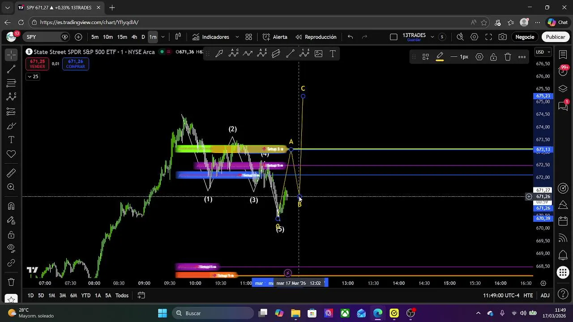Click the Publicar button

click(x=556, y=37)
